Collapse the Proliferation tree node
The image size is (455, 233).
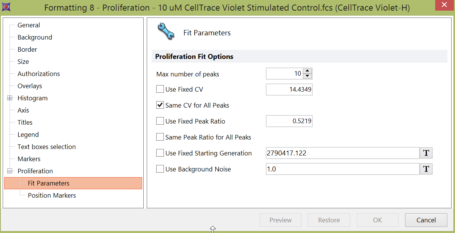pyautogui.click(x=10, y=171)
